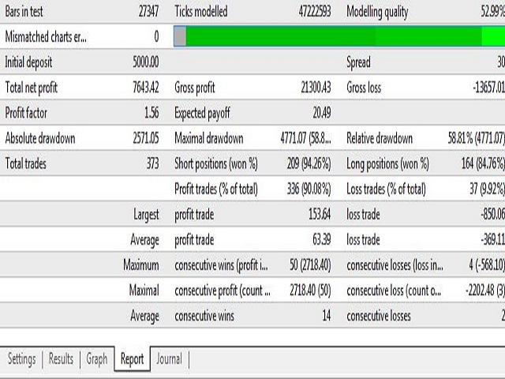Click the Expected payoff label
505x379 pixels.
point(202,114)
